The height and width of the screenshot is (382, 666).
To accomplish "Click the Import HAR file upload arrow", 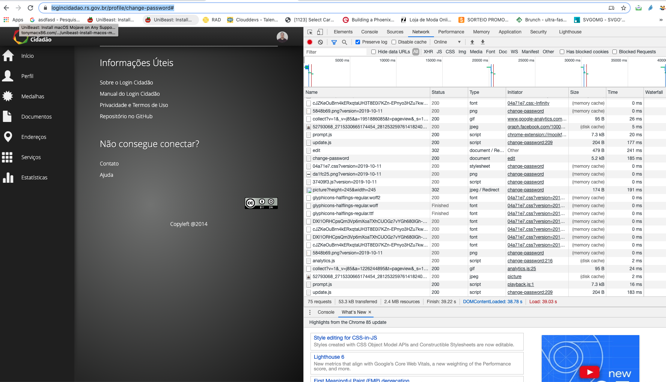I will pos(472,42).
